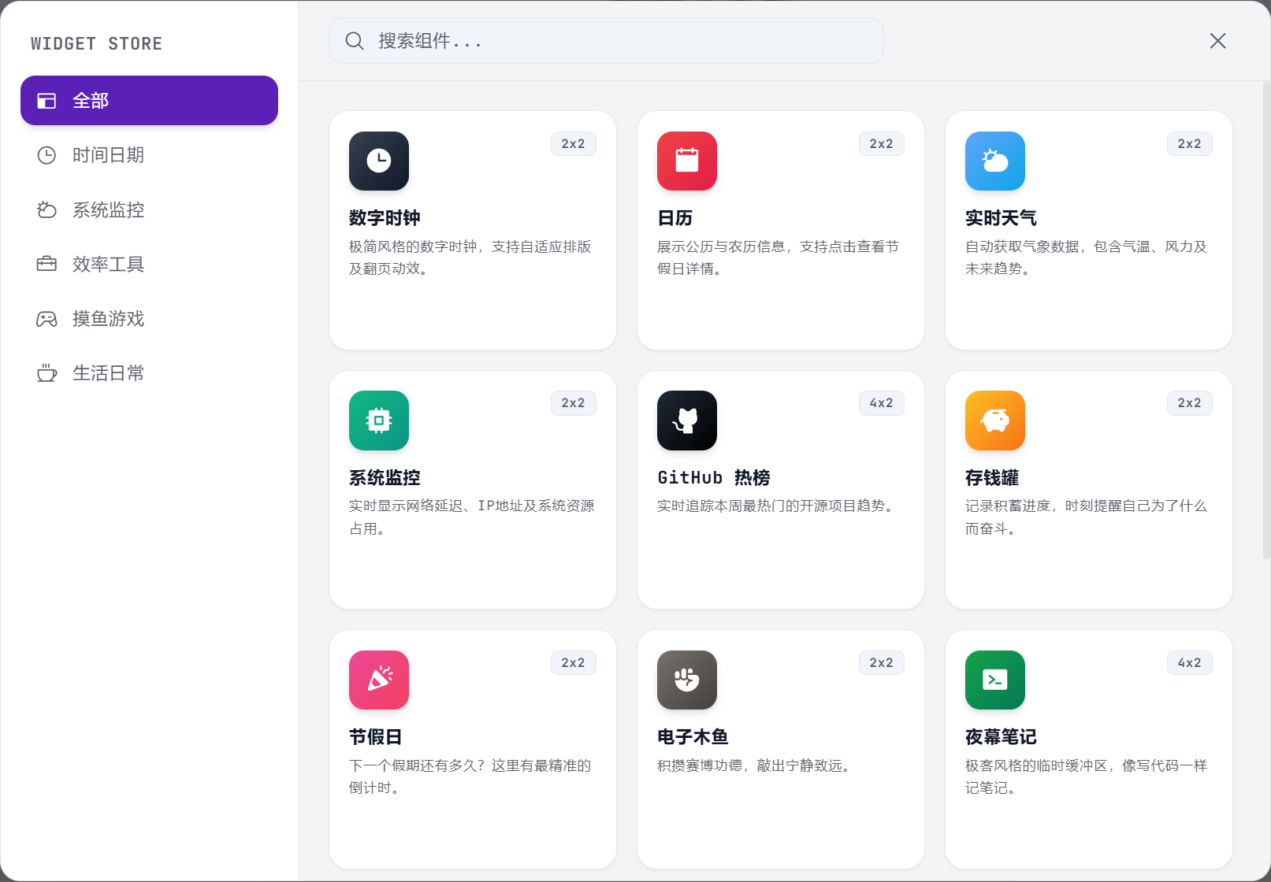Select the 夜幕笔记 terminal icon

pos(995,680)
